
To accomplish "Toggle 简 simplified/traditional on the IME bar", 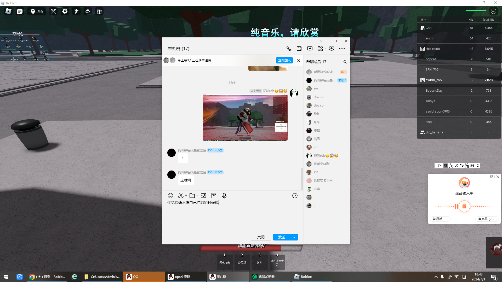I will [x=467, y=166].
